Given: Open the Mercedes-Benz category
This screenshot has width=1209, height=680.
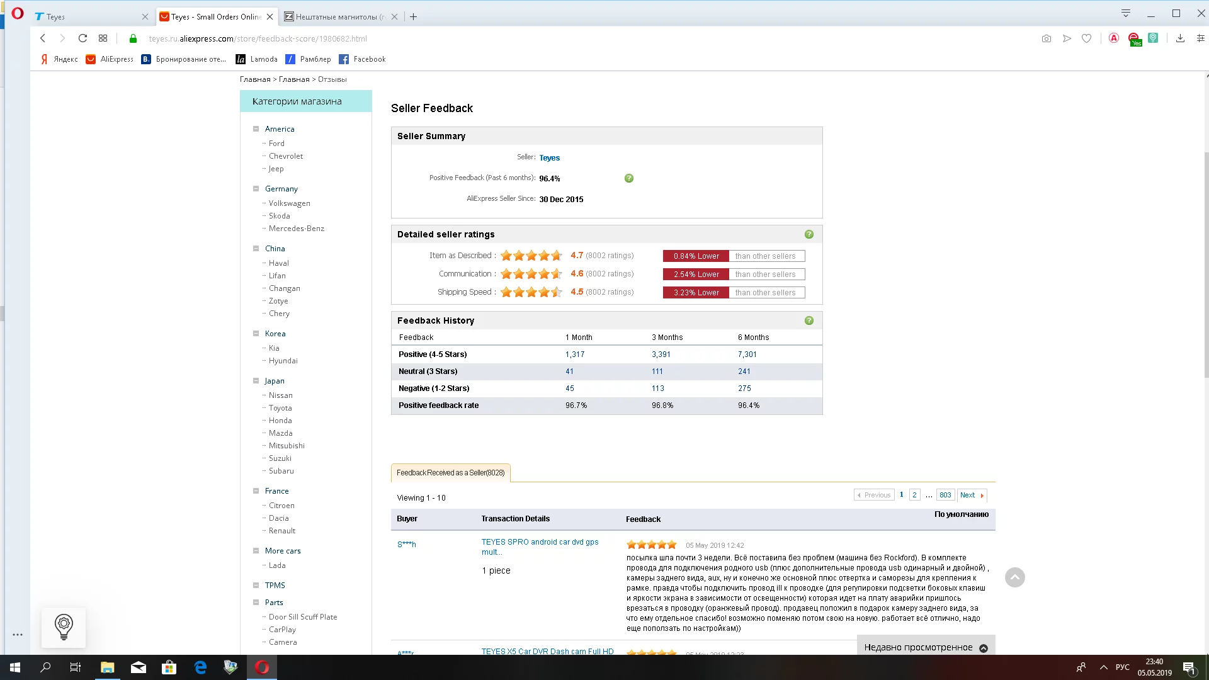Looking at the screenshot, I should click(297, 229).
